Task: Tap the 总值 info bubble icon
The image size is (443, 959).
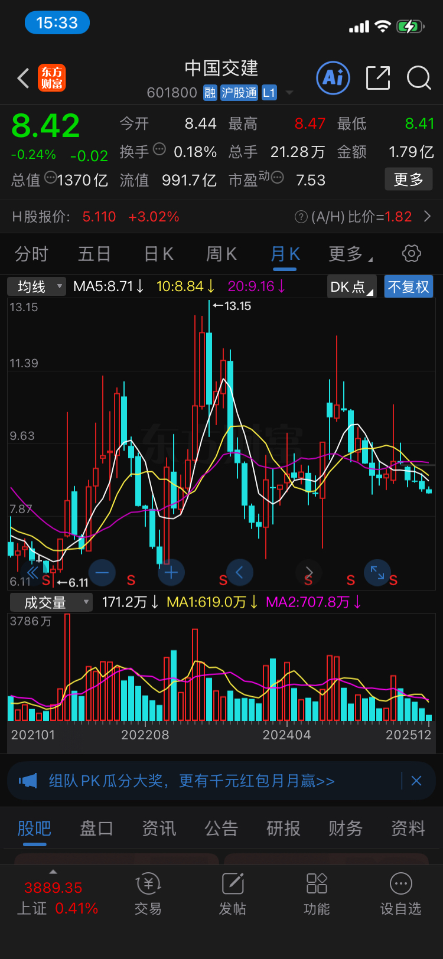Action: coord(50,177)
